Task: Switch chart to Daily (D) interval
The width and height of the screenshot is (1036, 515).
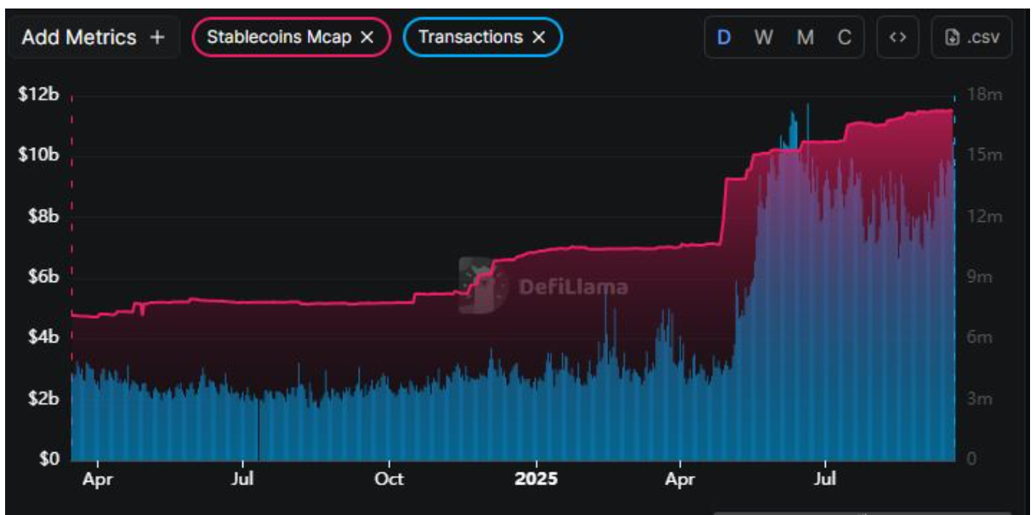Action: [x=724, y=37]
